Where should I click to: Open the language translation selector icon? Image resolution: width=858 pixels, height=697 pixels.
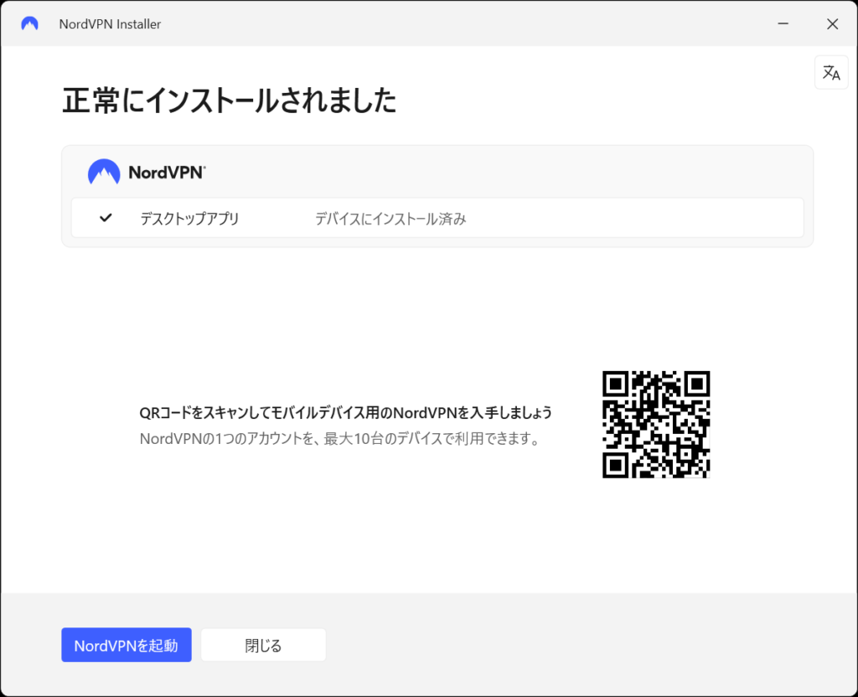coord(831,73)
